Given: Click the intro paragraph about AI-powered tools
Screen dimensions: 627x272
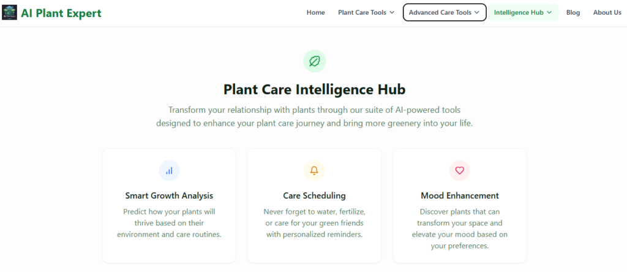Looking at the screenshot, I should pyautogui.click(x=314, y=116).
